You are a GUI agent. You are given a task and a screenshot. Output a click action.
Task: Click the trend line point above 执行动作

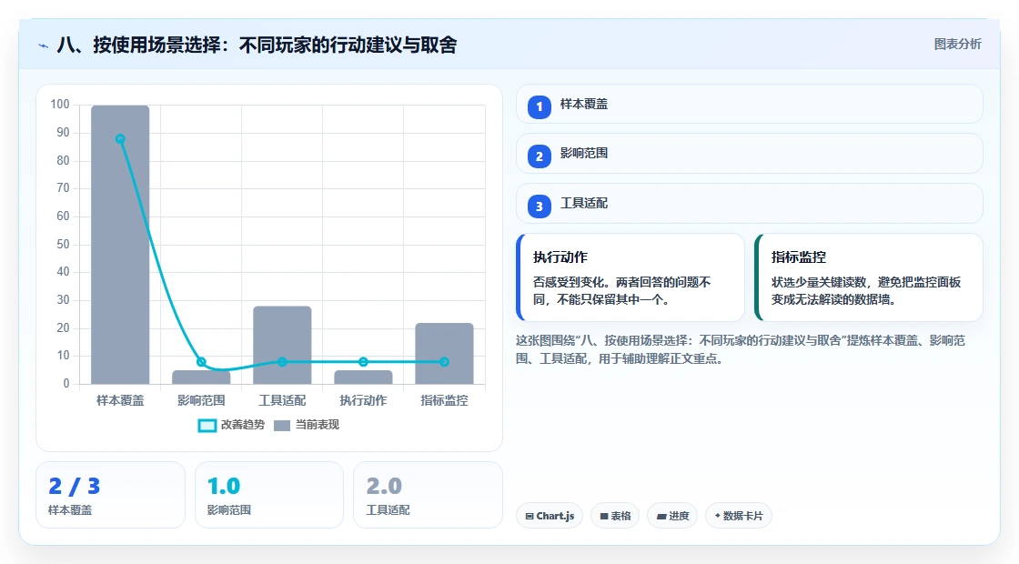tap(363, 362)
